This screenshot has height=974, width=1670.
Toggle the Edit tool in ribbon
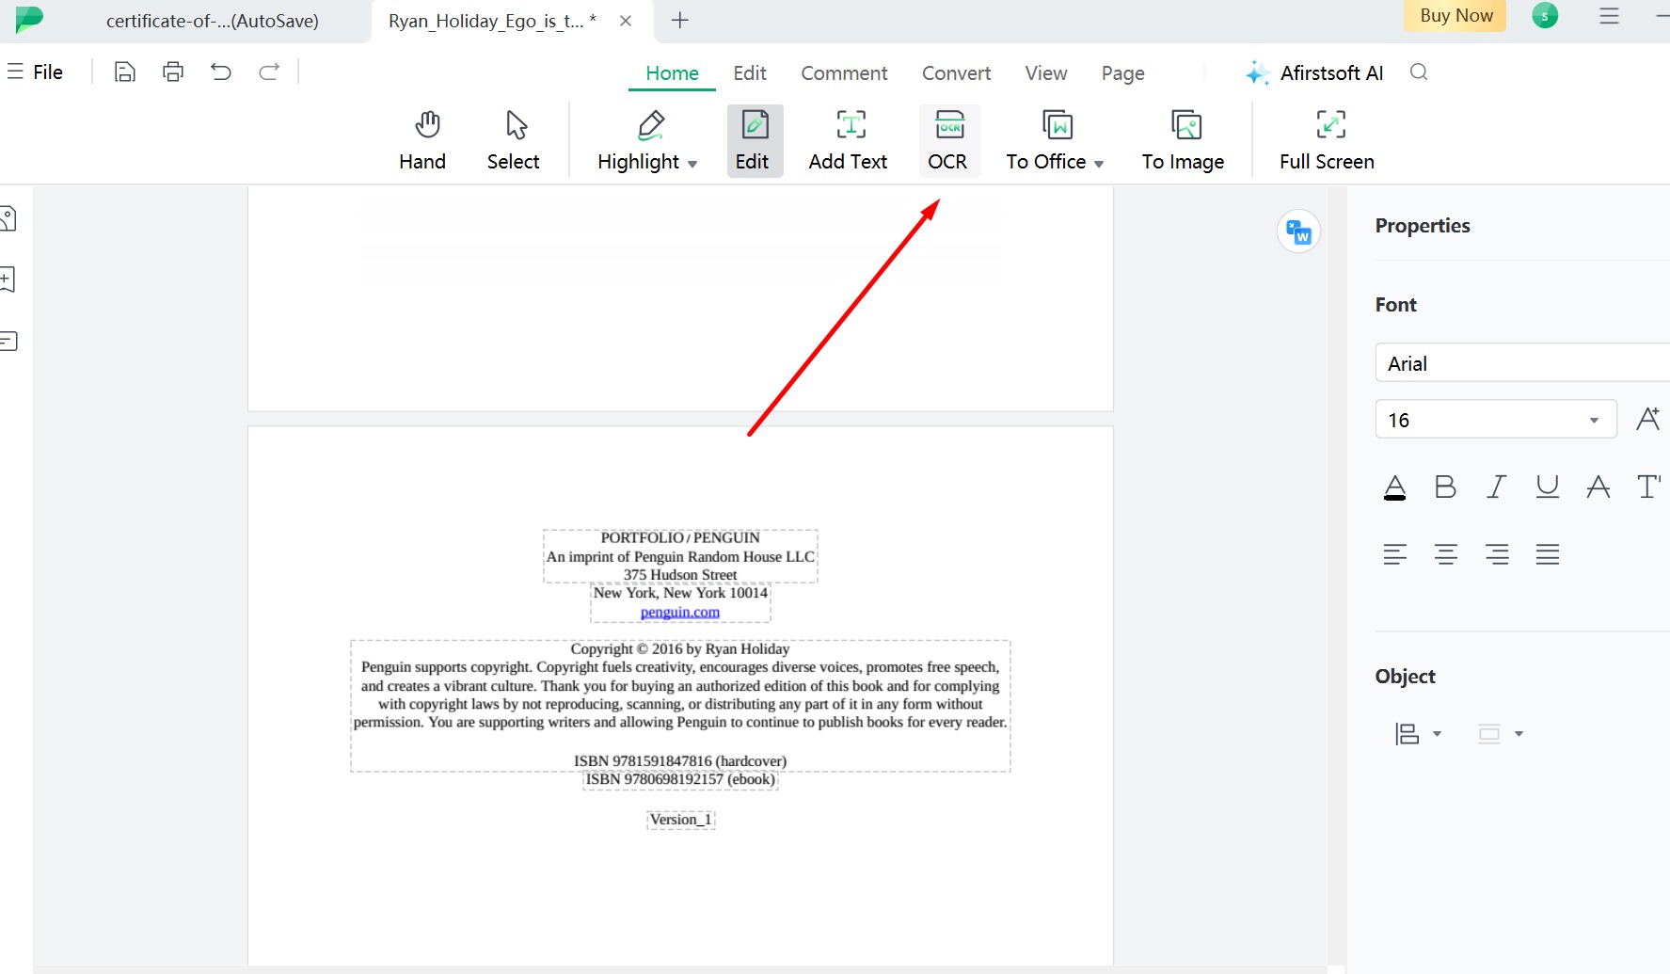[755, 141]
